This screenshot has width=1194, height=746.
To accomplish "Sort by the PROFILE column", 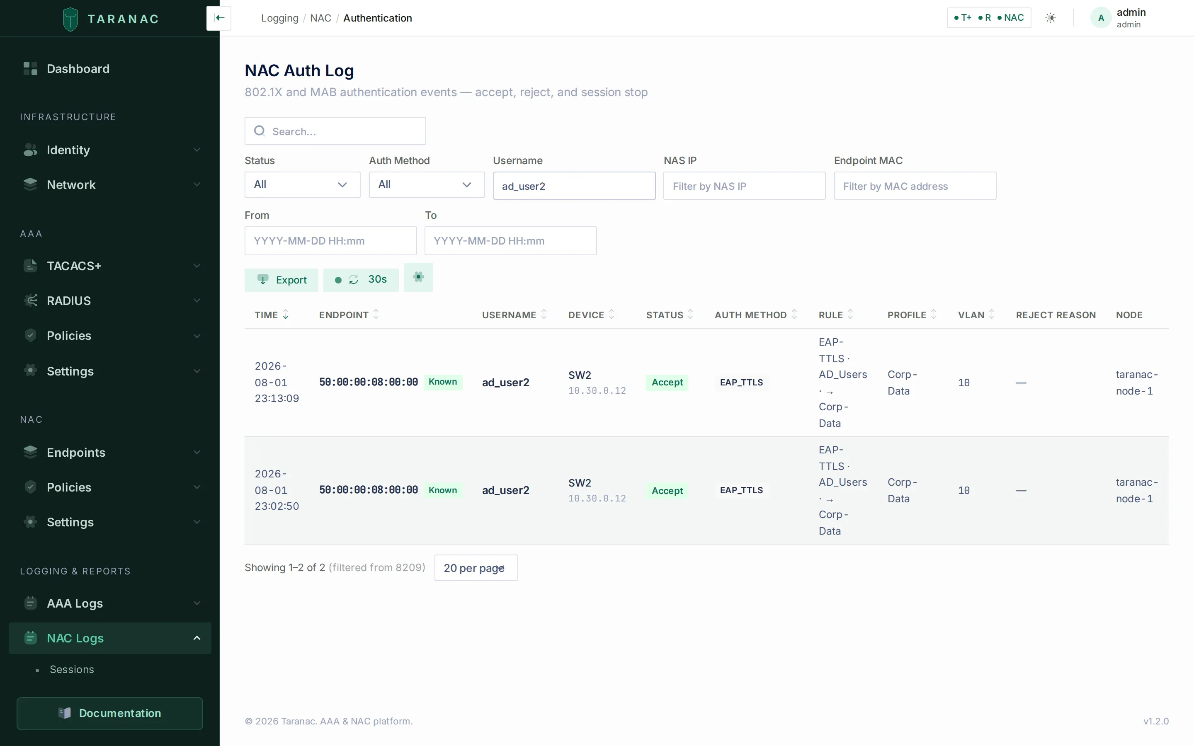I will tap(912, 315).
